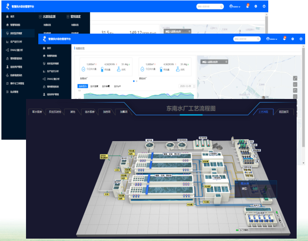Open 抢修调度系统 in the back window sidebar

pos(14,75)
